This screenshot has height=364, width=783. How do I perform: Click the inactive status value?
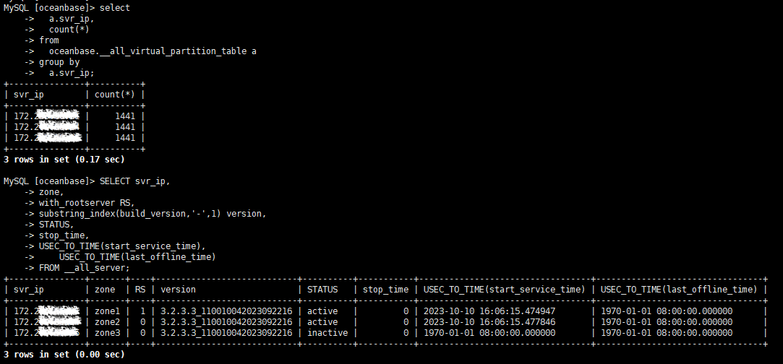coord(327,333)
